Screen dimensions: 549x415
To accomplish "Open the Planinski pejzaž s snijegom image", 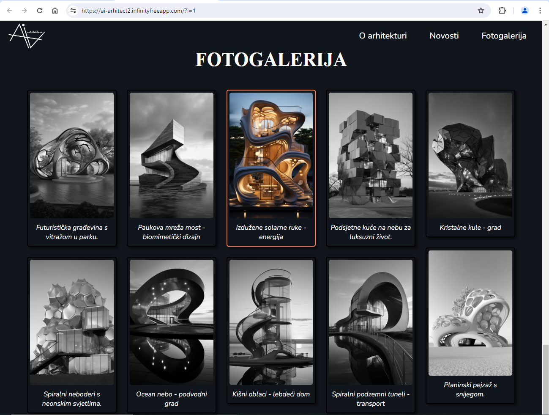I will click(x=470, y=313).
